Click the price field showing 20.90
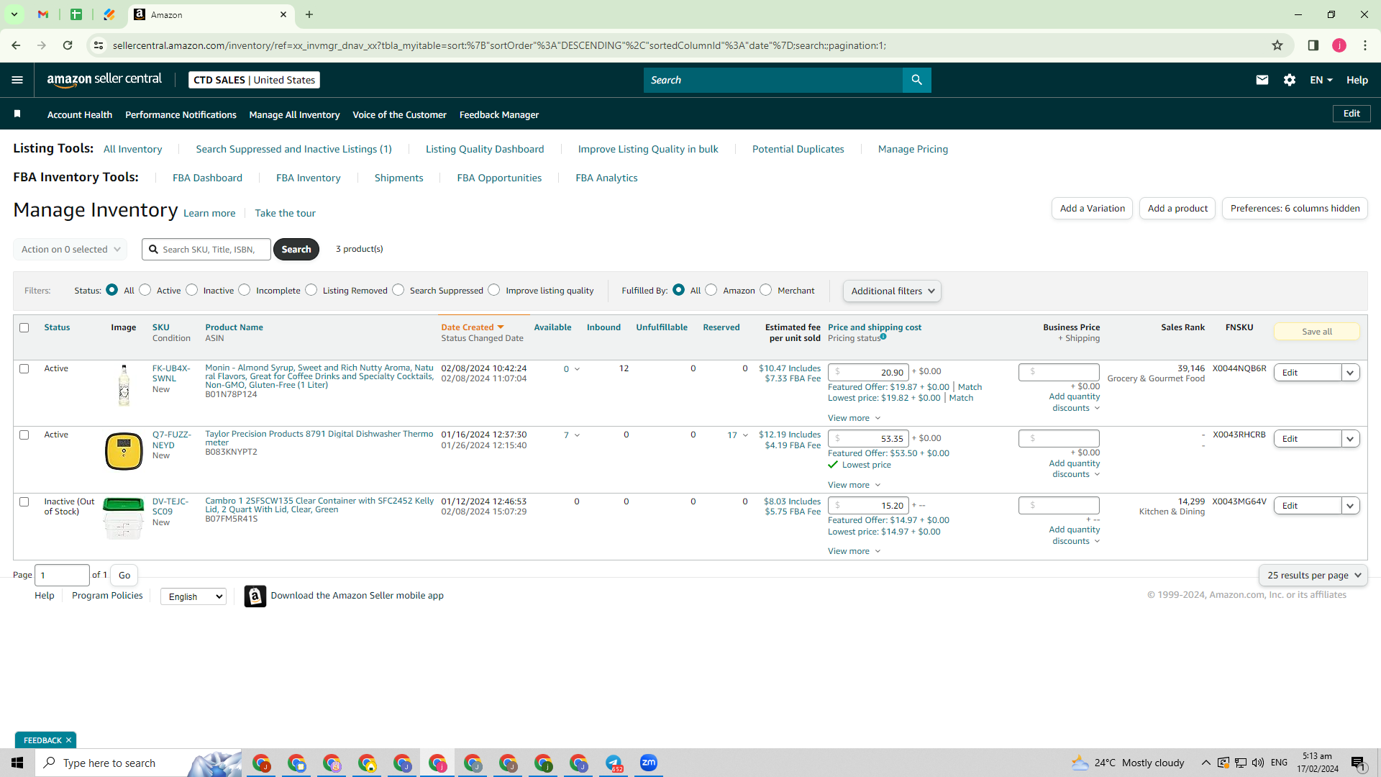1381x777 pixels. point(868,372)
